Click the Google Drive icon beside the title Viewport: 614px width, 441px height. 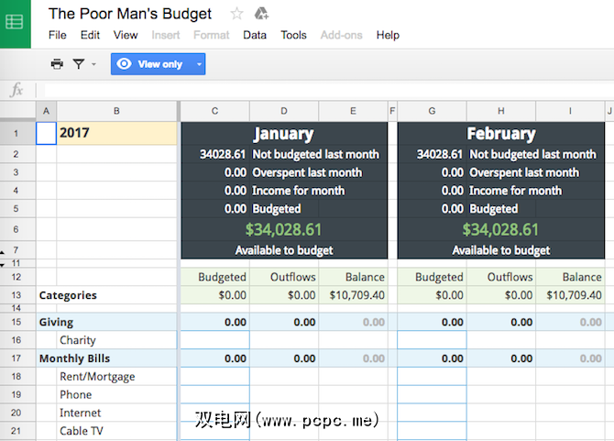pyautogui.click(x=261, y=14)
